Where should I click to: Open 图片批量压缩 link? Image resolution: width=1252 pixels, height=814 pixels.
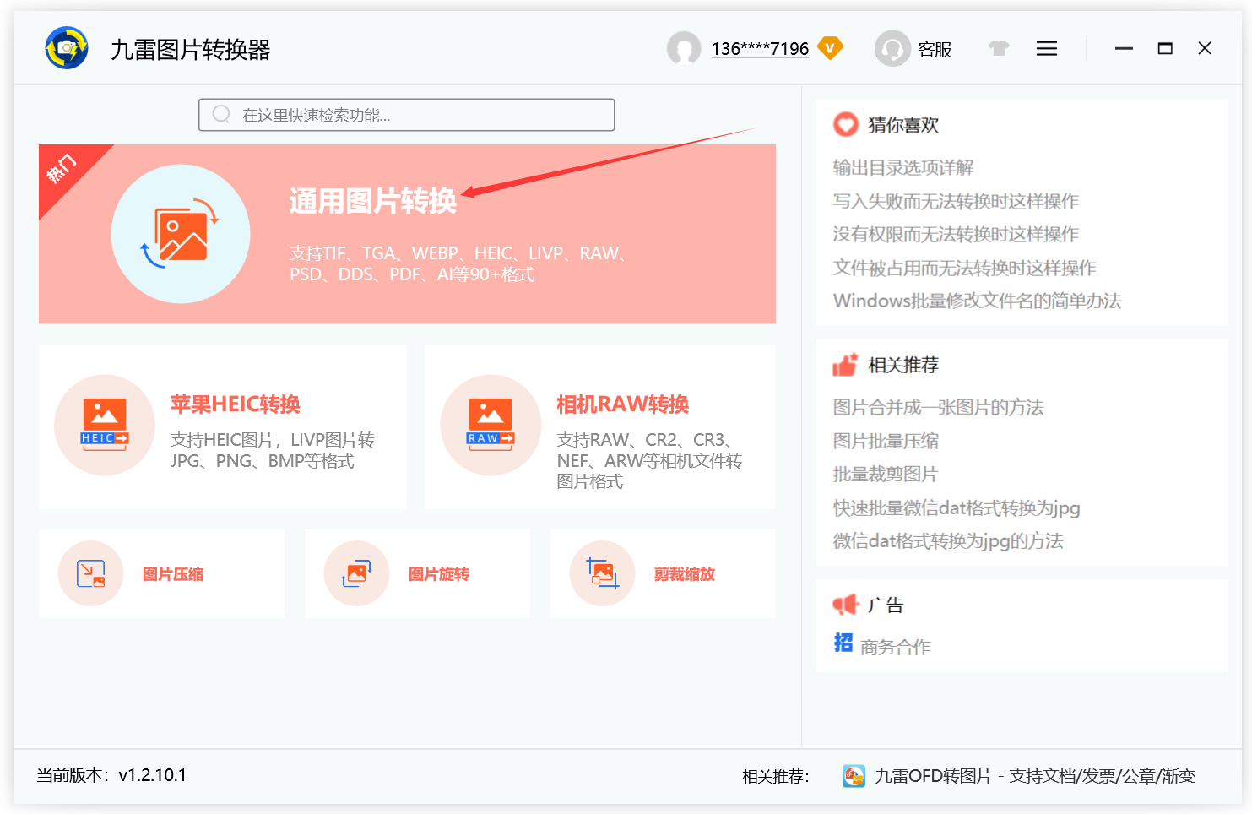[886, 441]
